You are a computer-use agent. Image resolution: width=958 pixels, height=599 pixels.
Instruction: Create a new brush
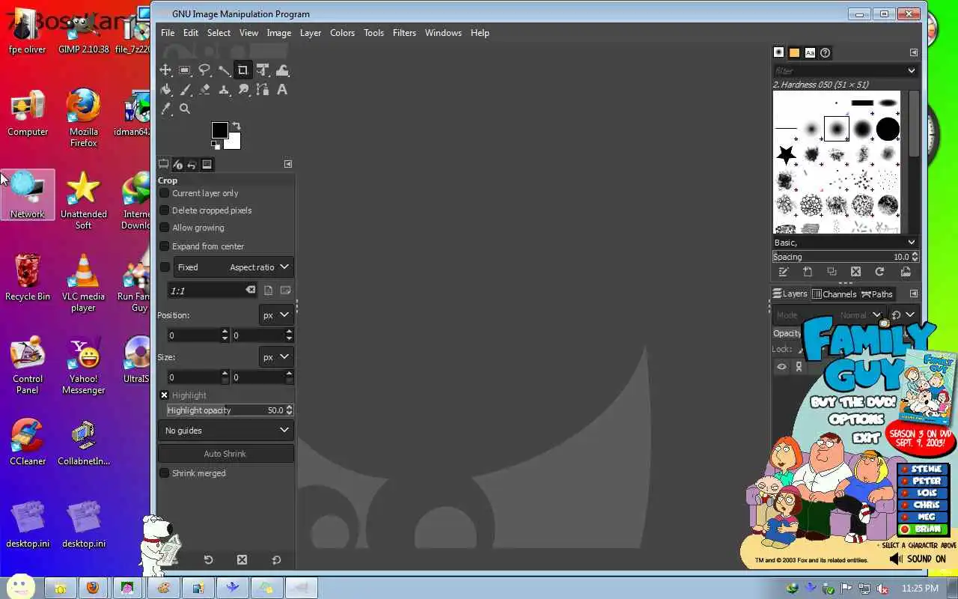tap(808, 272)
